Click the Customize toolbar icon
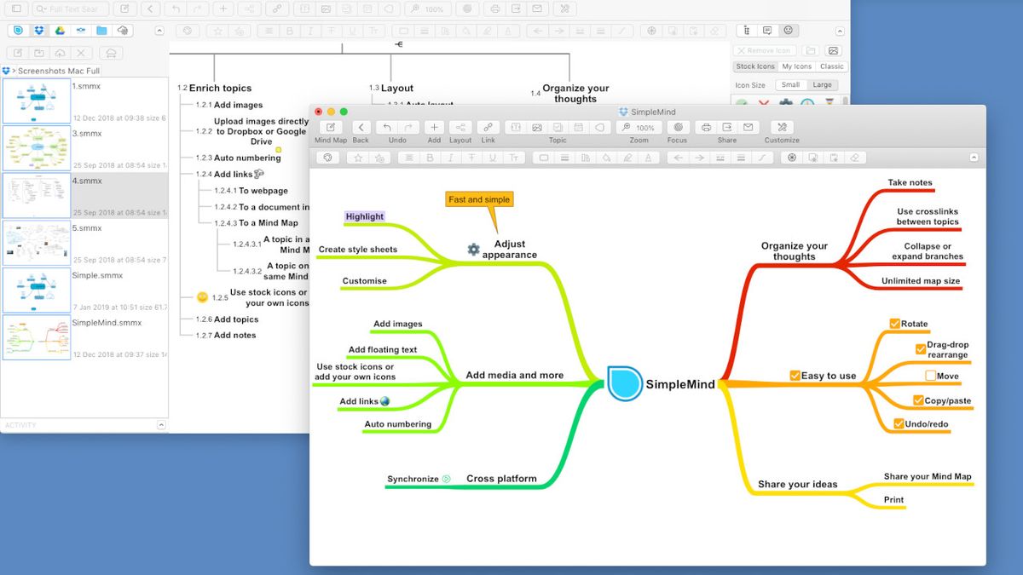This screenshot has height=575, width=1023. coord(782,128)
